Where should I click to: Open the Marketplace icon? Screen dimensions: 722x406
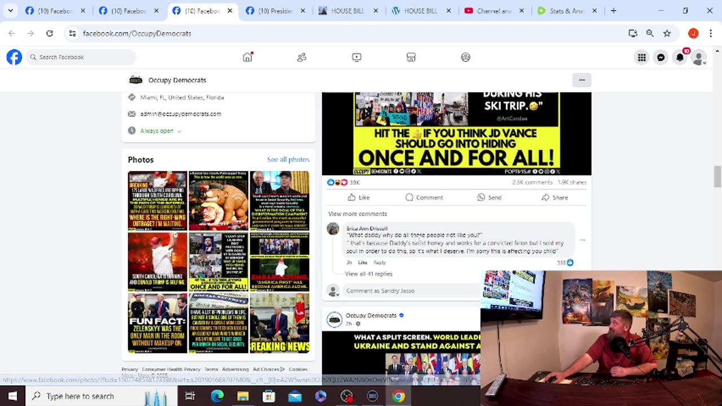[x=411, y=57]
